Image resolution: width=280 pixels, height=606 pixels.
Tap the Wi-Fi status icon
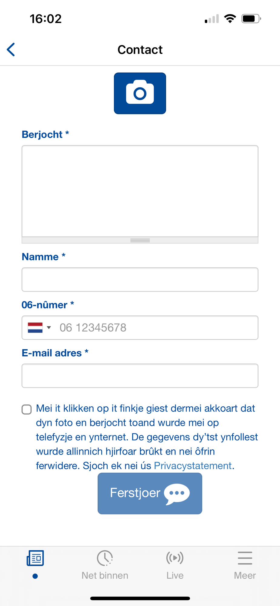tap(230, 19)
